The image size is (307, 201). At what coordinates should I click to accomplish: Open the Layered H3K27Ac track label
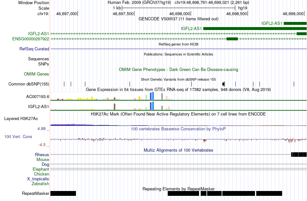coord(21,119)
